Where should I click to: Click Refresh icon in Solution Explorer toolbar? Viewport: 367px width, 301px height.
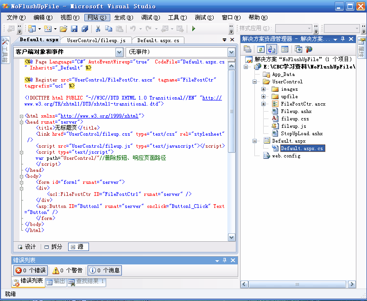260,49
